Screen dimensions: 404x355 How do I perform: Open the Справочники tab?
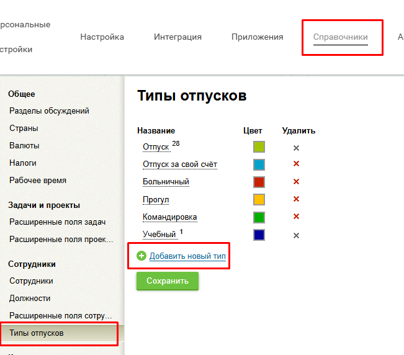340,37
